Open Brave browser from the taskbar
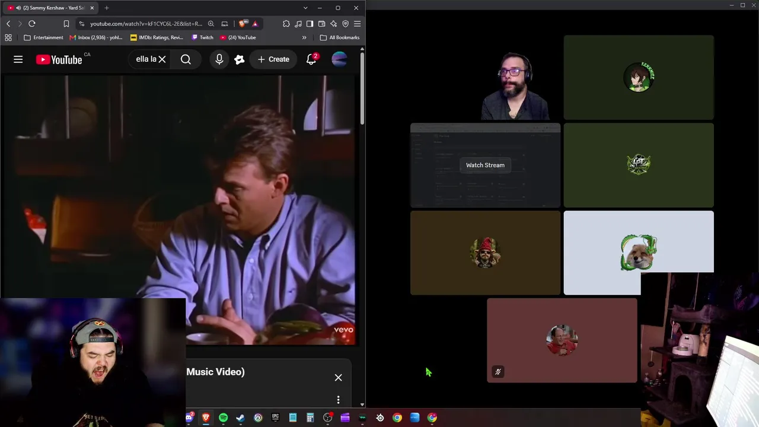Image resolution: width=759 pixels, height=427 pixels. [x=206, y=418]
